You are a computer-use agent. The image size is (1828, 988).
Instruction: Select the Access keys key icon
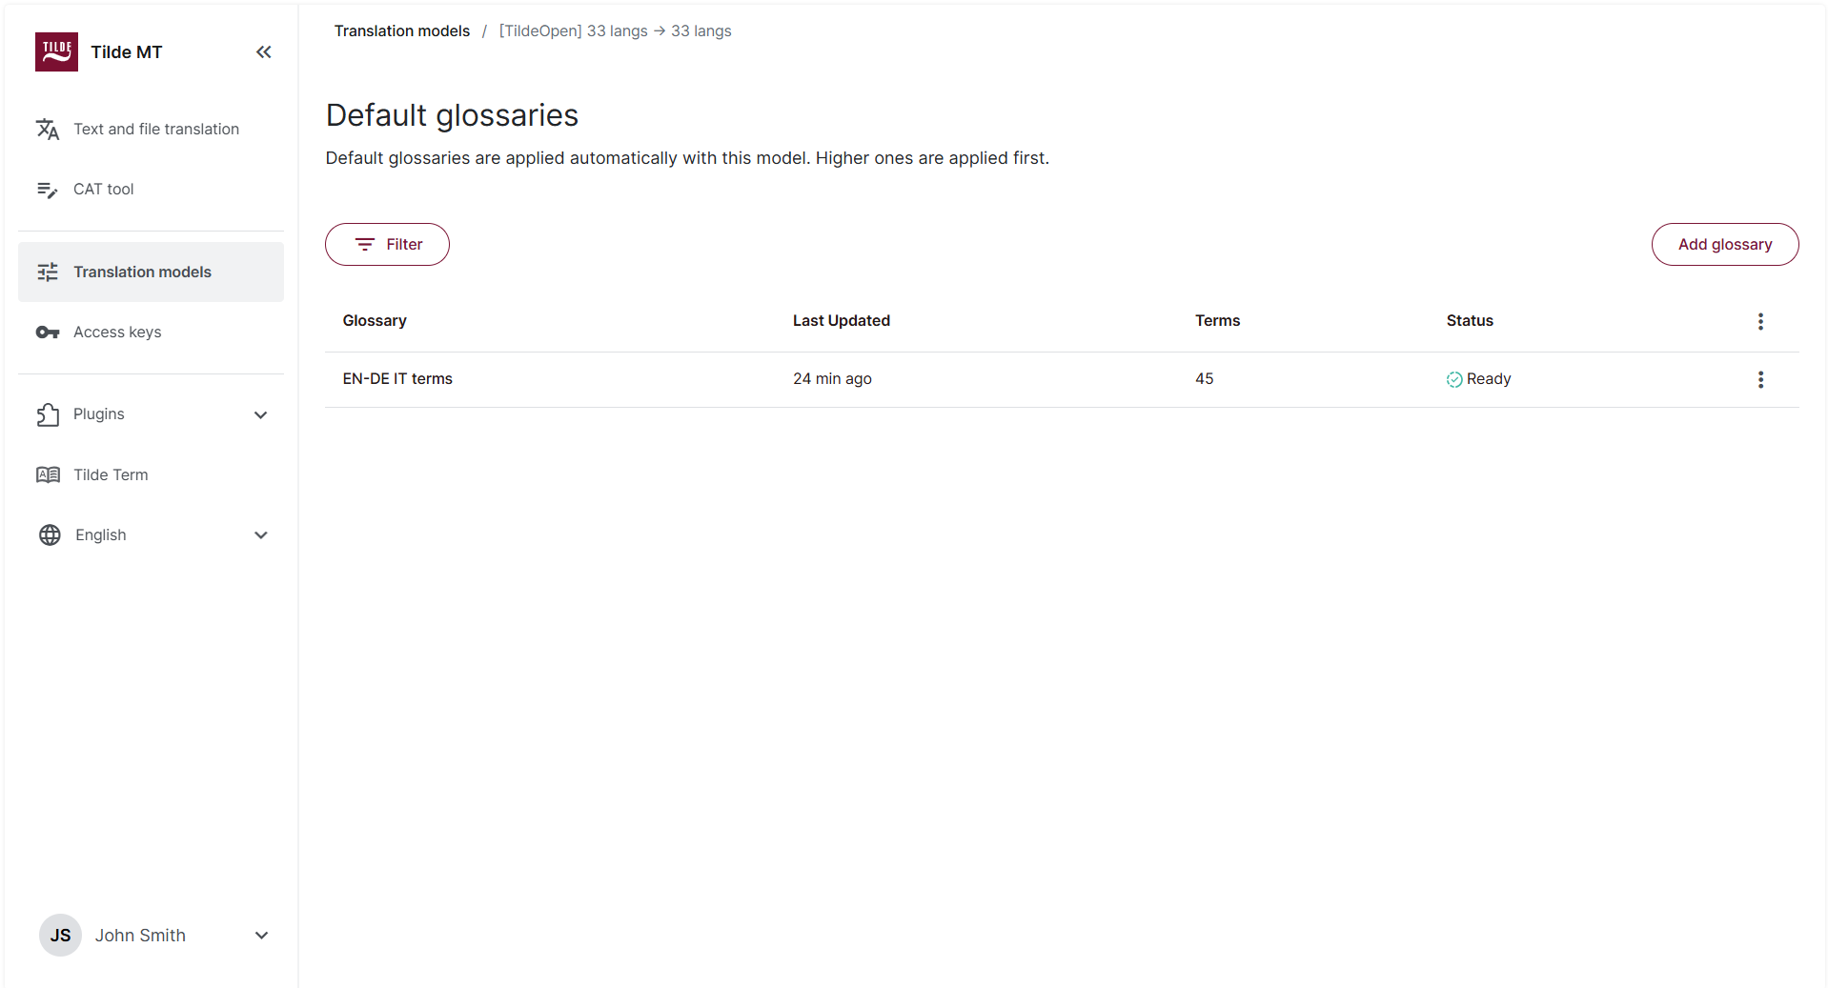(48, 332)
